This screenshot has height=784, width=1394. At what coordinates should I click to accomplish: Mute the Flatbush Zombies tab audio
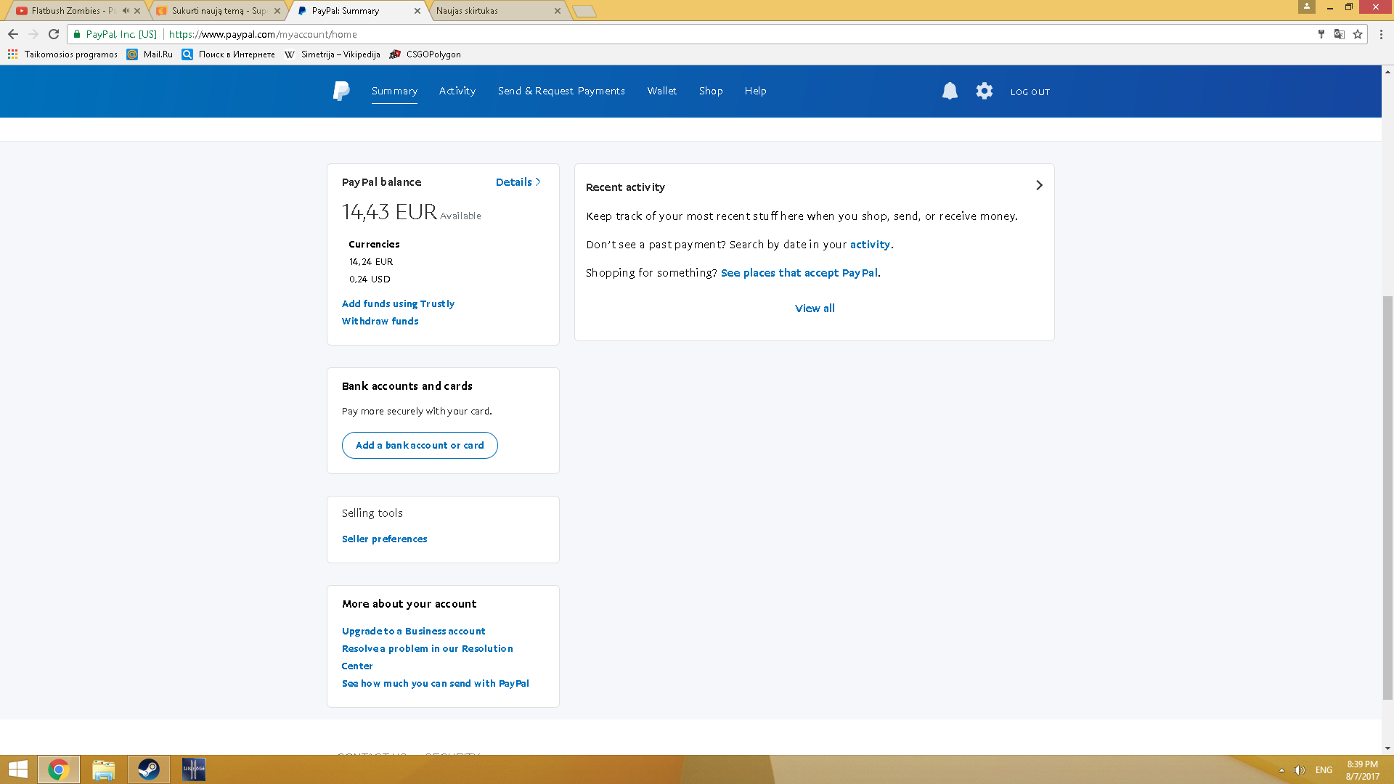126,11
